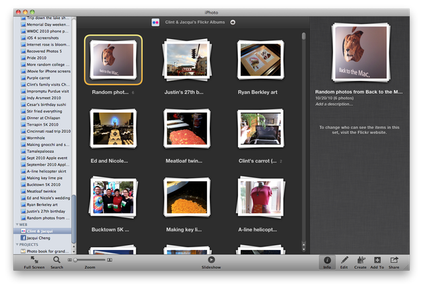This screenshot has width=423, height=289.
Task: Click Add a description field
Action: [334, 104]
